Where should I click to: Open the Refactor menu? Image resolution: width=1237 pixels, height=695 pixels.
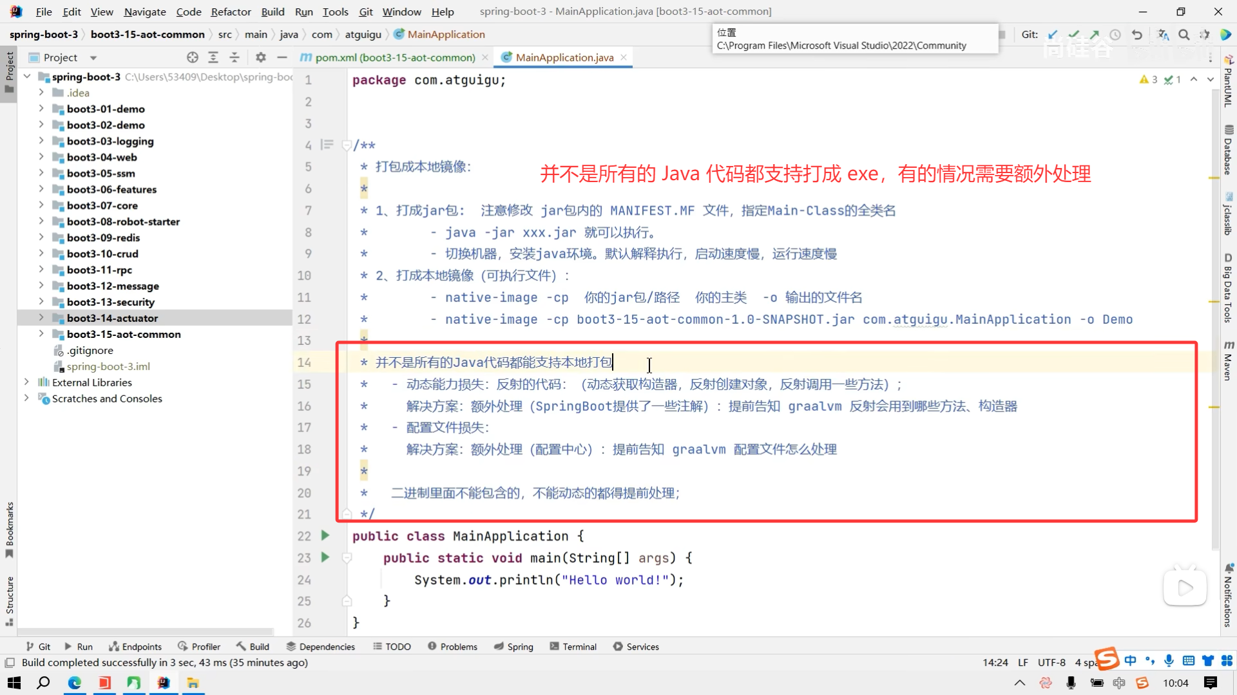coord(231,12)
